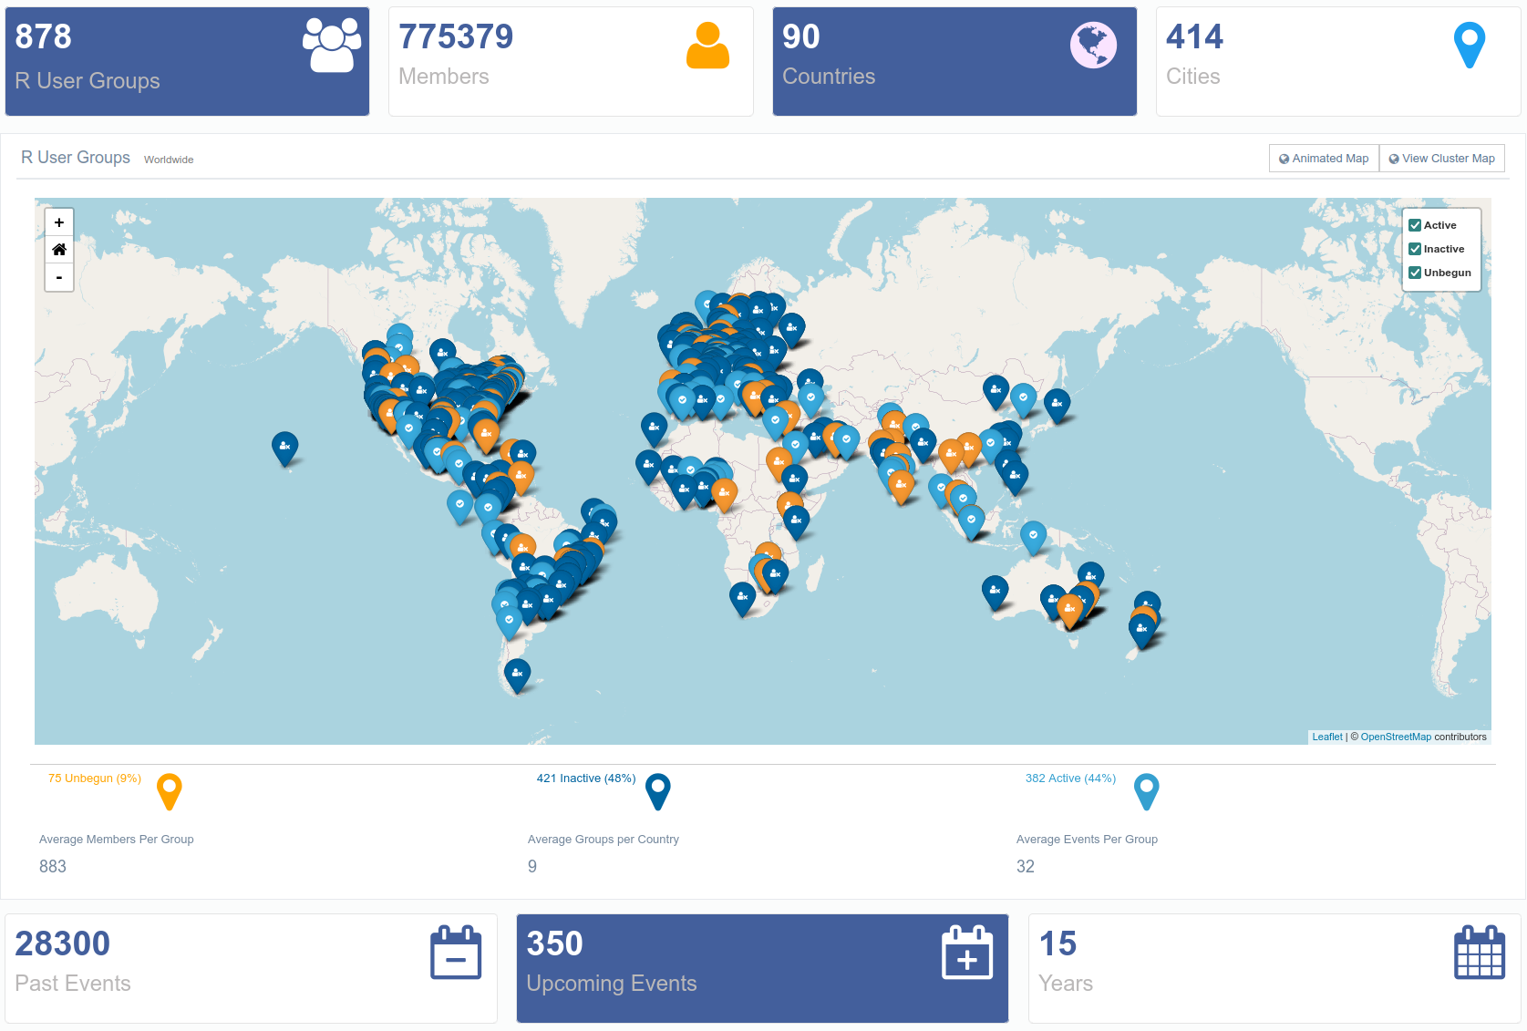Disable the Unbegun layer checkbox
Screen dimensions: 1527x1031
tap(1415, 273)
